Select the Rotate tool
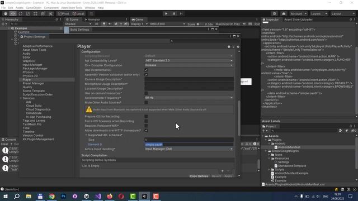The width and height of the screenshot is (358, 201). [21, 13]
